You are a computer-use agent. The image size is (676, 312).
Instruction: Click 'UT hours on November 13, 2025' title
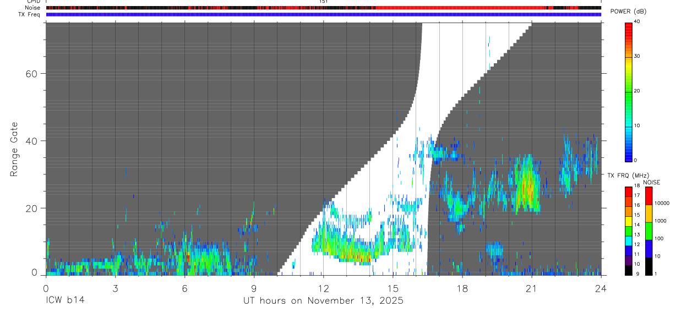click(x=324, y=301)
